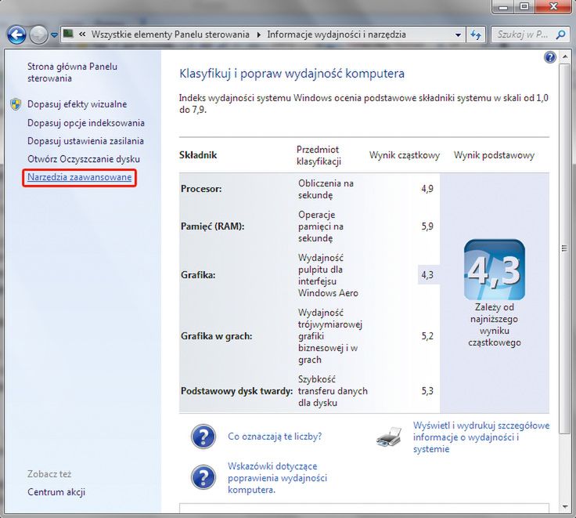This screenshot has height=518, width=576.
Task: Click the 4,3 base score badge
Action: [495, 270]
